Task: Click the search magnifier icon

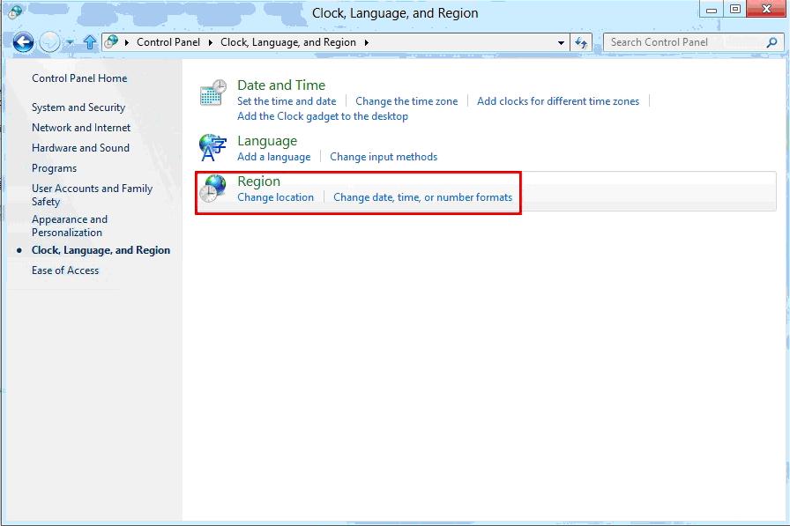Action: coord(771,41)
